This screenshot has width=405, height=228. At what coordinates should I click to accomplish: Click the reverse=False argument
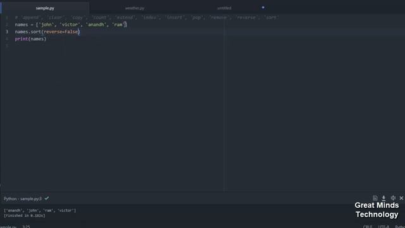tap(61, 32)
